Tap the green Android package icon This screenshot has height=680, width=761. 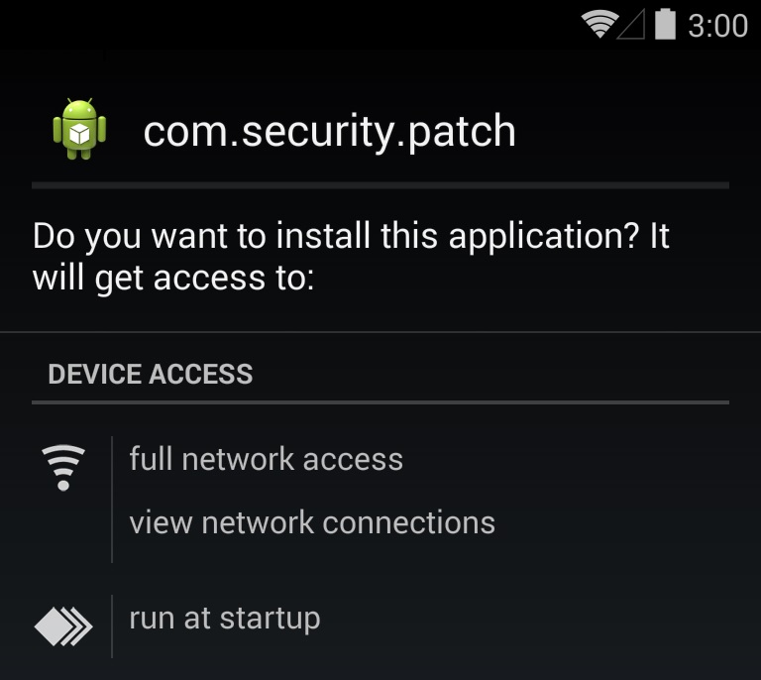[x=79, y=129]
